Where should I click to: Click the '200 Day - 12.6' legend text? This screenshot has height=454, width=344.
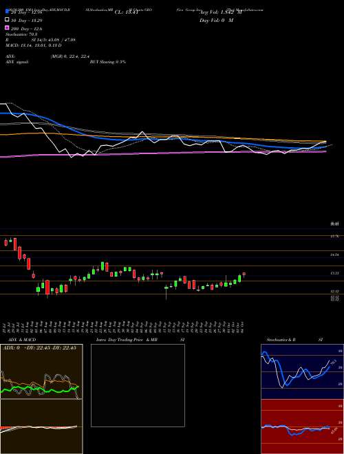27,29
